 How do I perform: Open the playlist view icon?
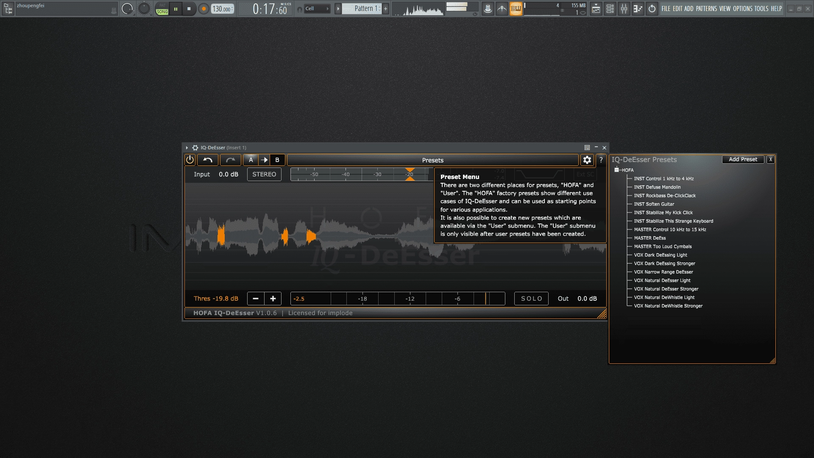tap(596, 8)
